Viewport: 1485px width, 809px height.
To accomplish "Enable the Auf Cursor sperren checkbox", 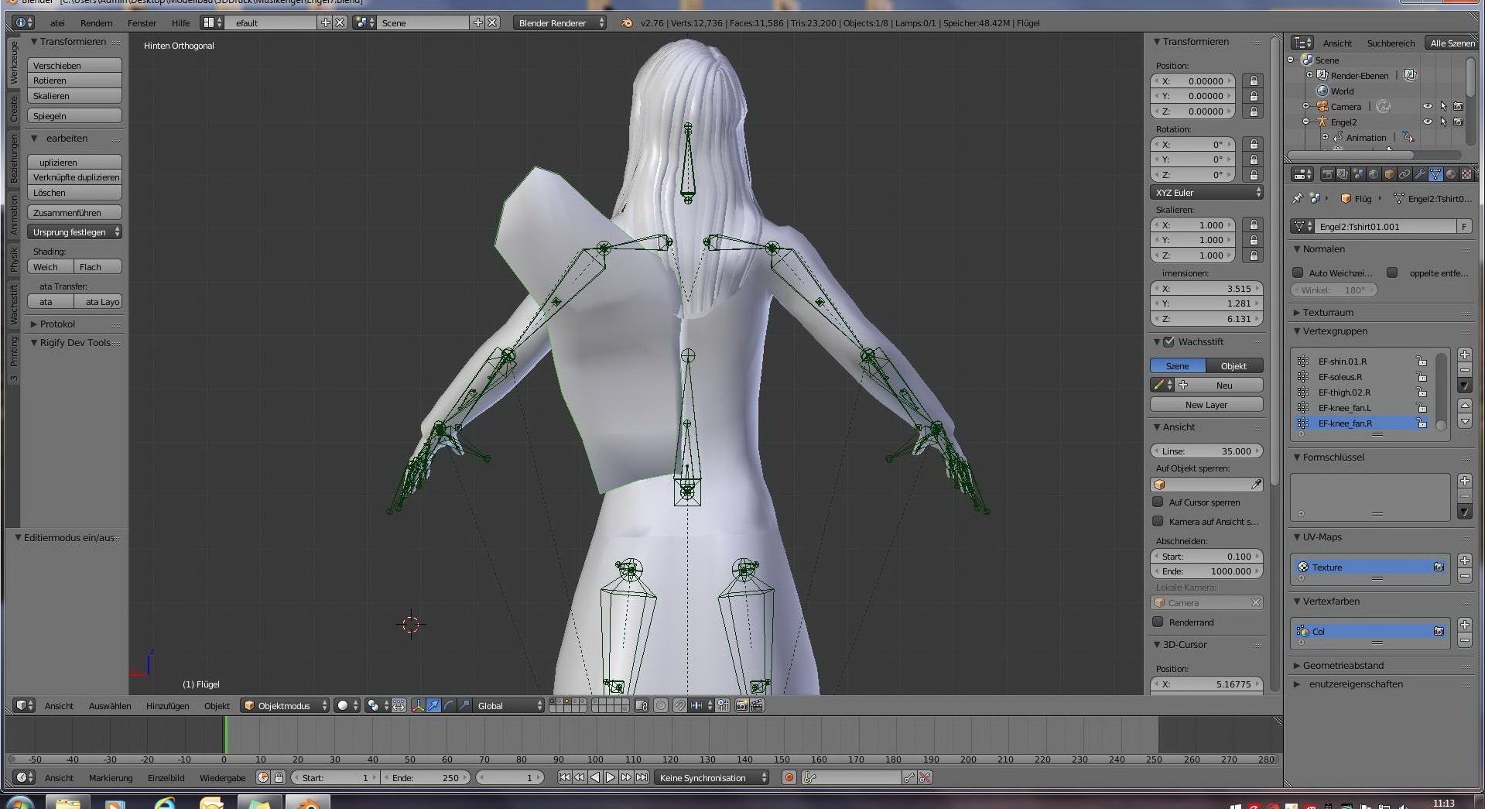I will pos(1158,502).
